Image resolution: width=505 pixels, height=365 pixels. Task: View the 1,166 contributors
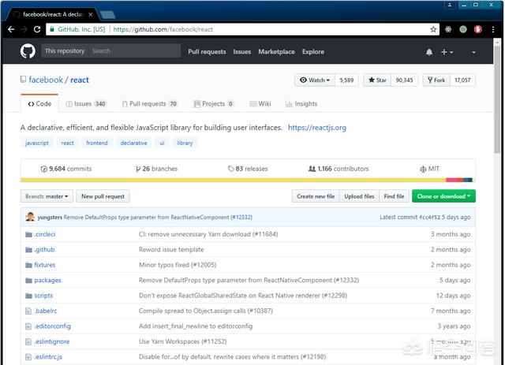click(x=339, y=169)
